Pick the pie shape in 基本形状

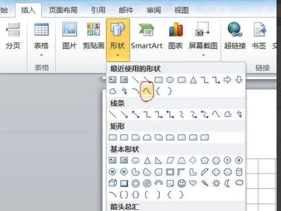pyautogui.click(x=136, y=172)
